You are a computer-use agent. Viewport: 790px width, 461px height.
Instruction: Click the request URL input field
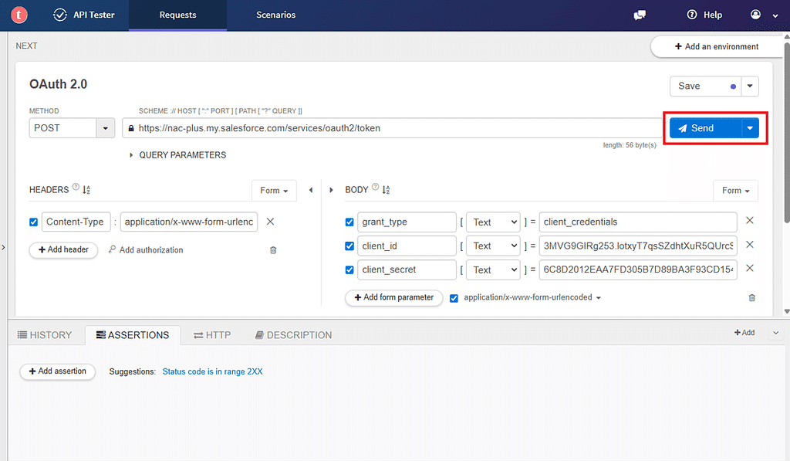(x=392, y=128)
